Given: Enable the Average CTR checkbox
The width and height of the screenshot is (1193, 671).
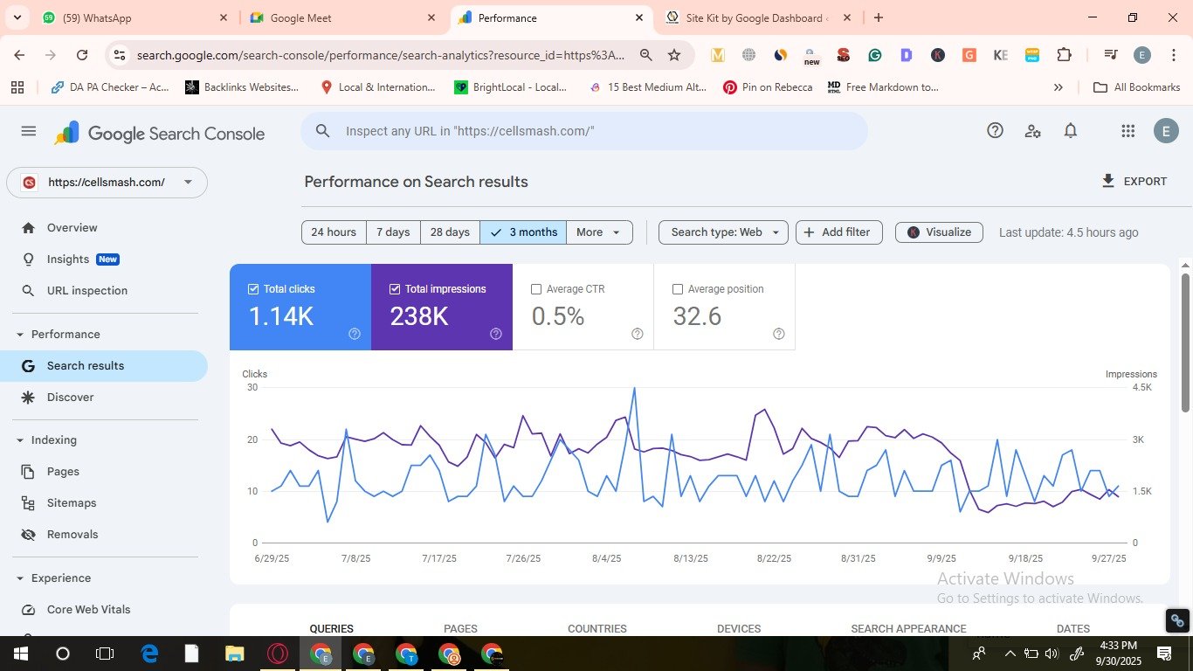Looking at the screenshot, I should click(536, 289).
